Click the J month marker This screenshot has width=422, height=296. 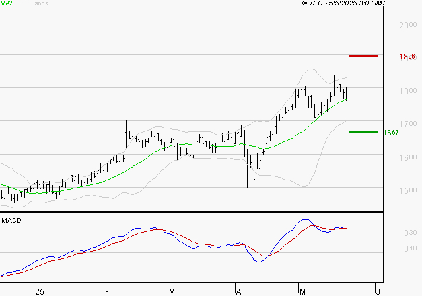pyautogui.click(x=378, y=292)
